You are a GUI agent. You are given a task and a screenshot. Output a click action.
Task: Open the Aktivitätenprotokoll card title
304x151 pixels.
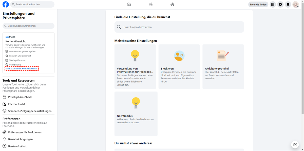(x=217, y=69)
